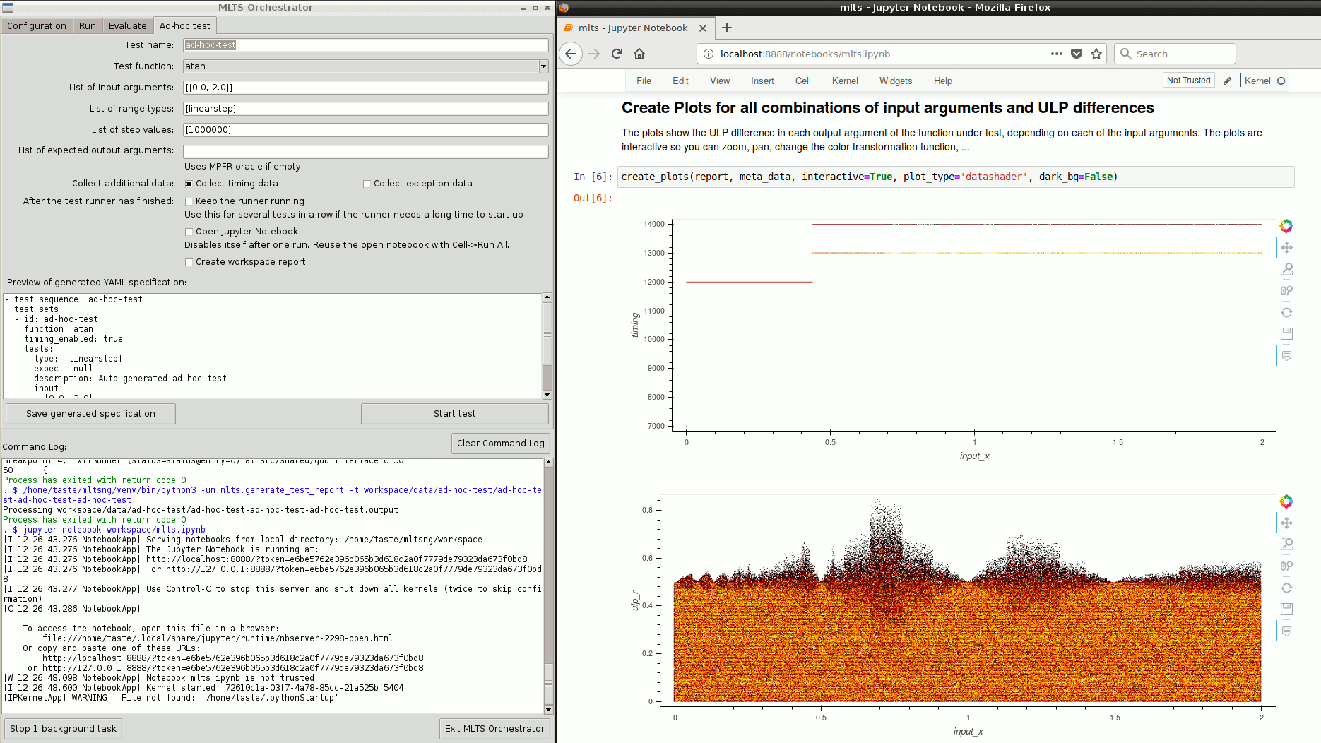The height and width of the screenshot is (743, 1321).
Task: Select the Pan tool on timing plot
Action: [1286, 248]
